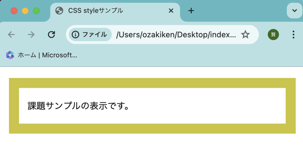The height and width of the screenshot is (147, 303).
Task: Reload the current page
Action: tap(51, 34)
